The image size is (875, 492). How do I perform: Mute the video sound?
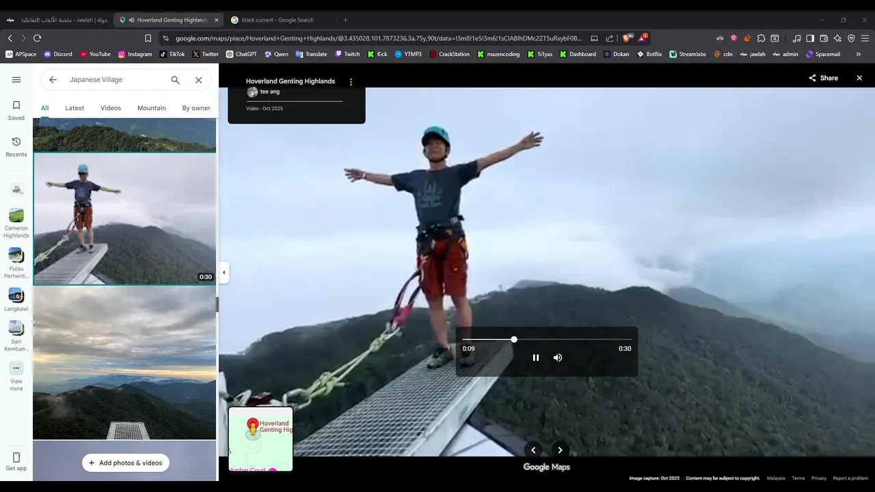click(x=558, y=357)
